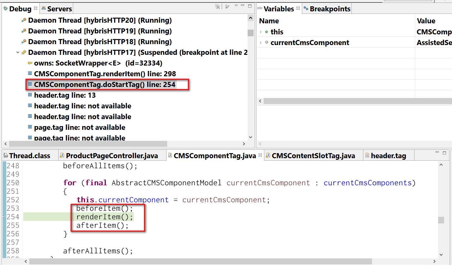Click the class icon on the Thread.class tab
The image size is (452, 265).
pos(6,155)
